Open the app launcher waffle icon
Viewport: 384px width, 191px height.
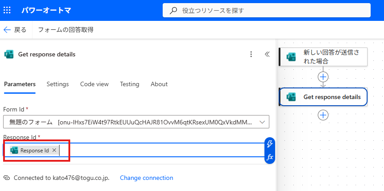[x=7, y=10]
